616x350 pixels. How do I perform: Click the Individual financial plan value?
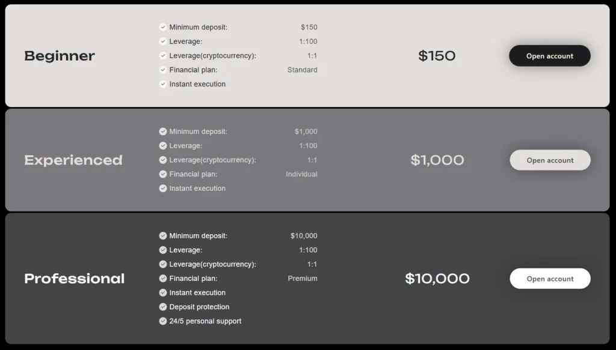pyautogui.click(x=301, y=174)
